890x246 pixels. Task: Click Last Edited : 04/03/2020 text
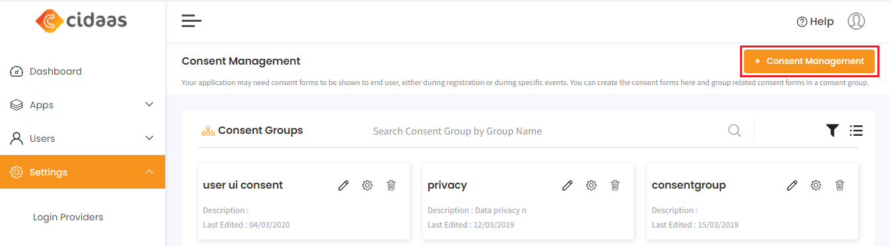[x=246, y=225]
